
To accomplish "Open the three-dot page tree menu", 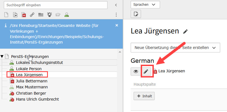I will 116,15.
